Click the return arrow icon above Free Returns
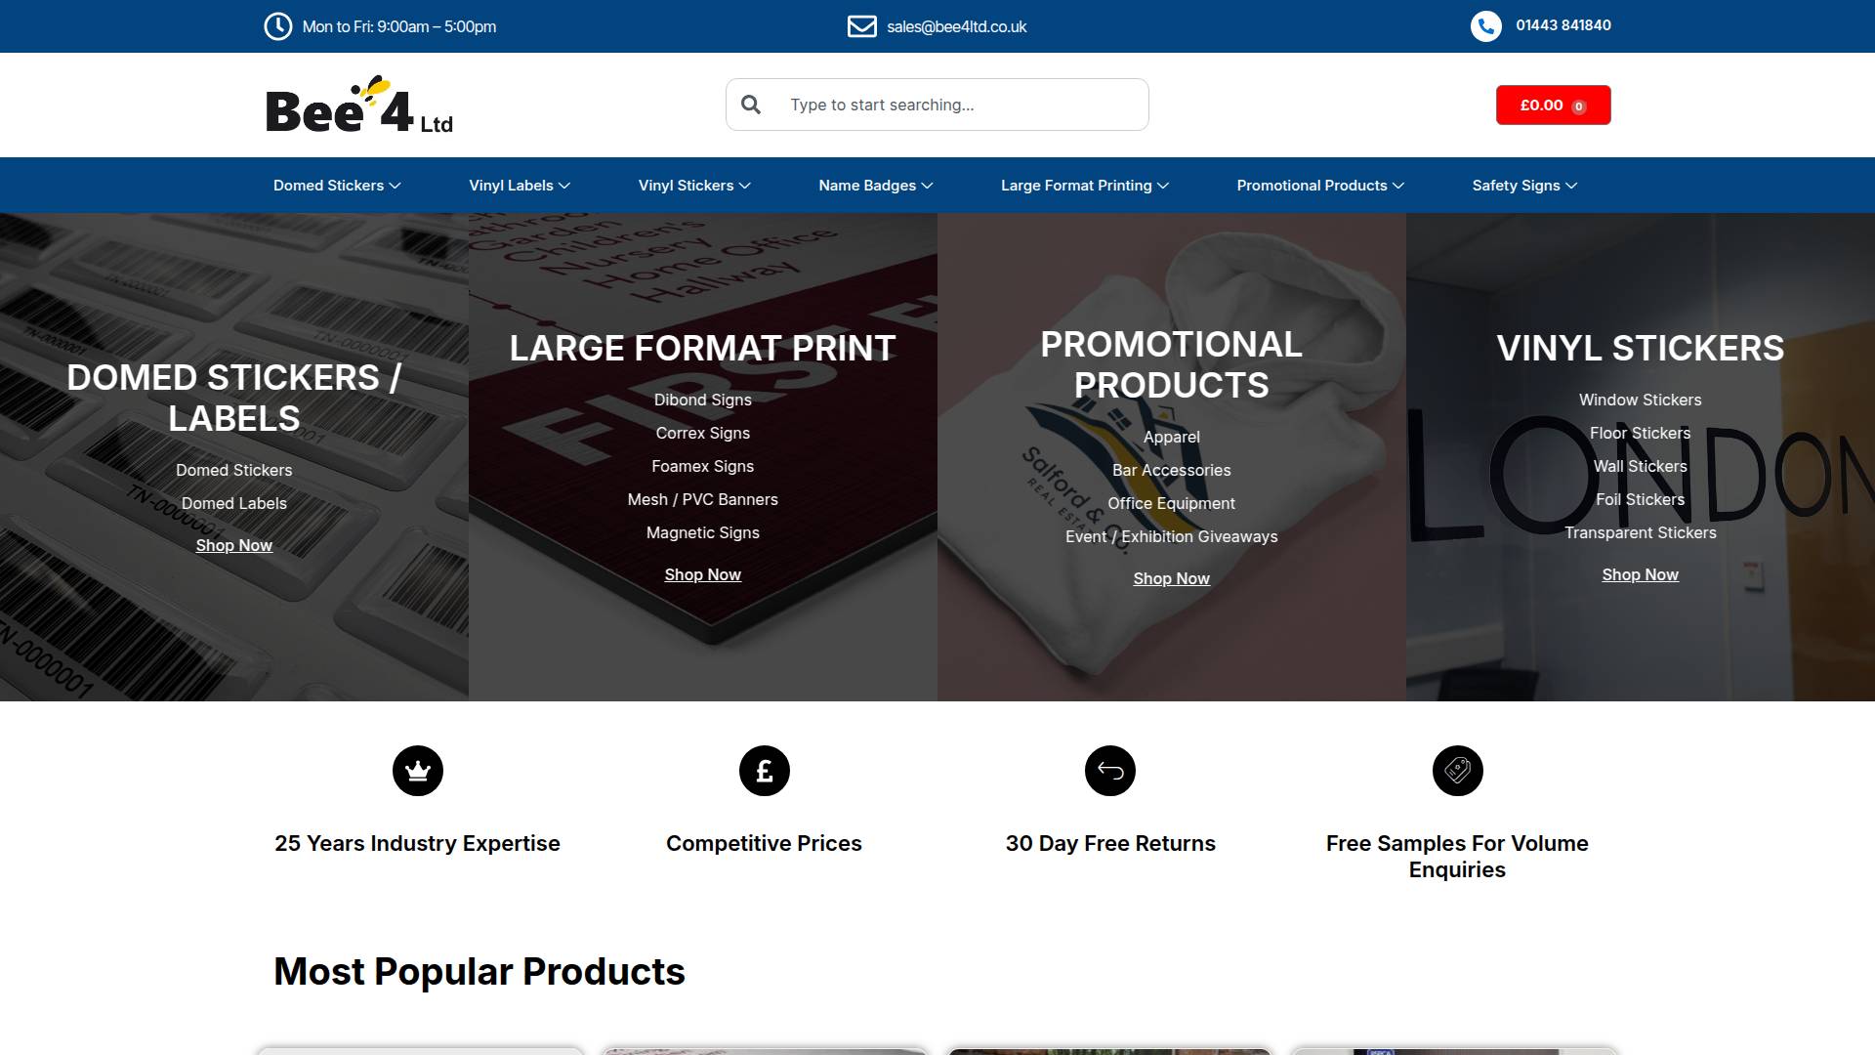The height and width of the screenshot is (1055, 1875). (x=1110, y=771)
